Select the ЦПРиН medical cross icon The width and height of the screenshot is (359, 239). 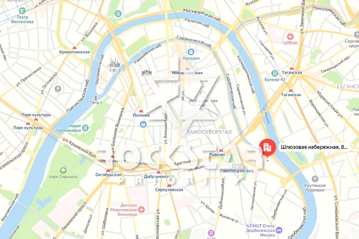[x=290, y=36]
